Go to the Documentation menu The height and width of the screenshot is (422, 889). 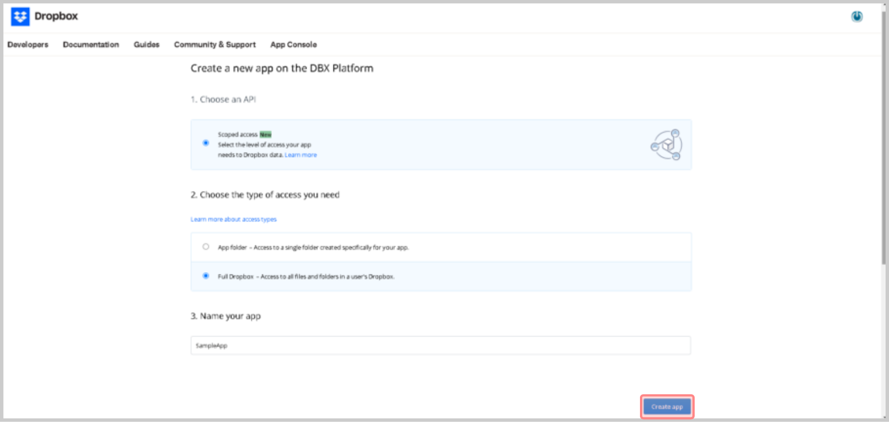point(91,44)
